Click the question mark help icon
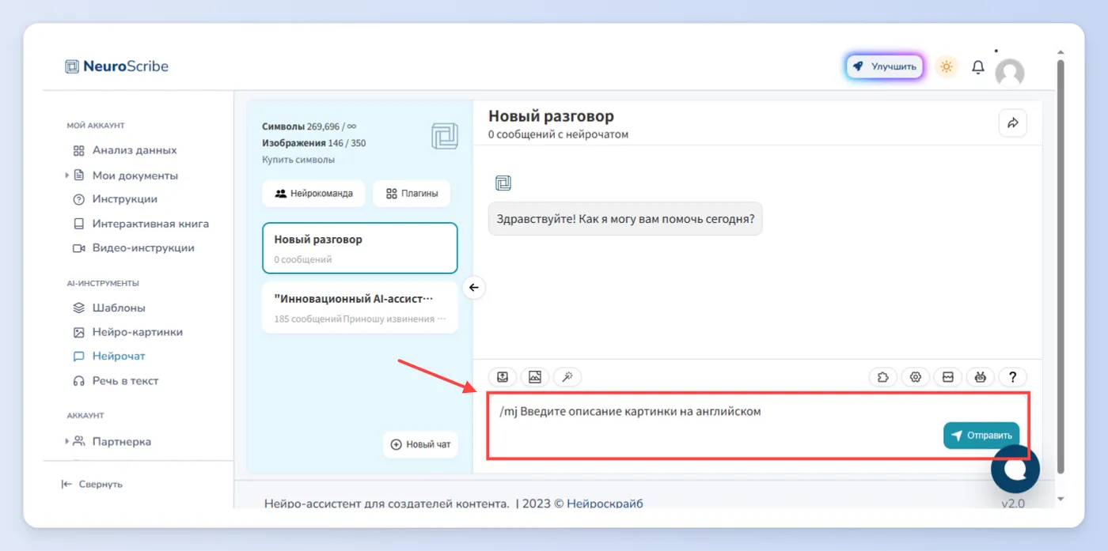Viewport: 1108px width, 551px height. [x=1013, y=377]
